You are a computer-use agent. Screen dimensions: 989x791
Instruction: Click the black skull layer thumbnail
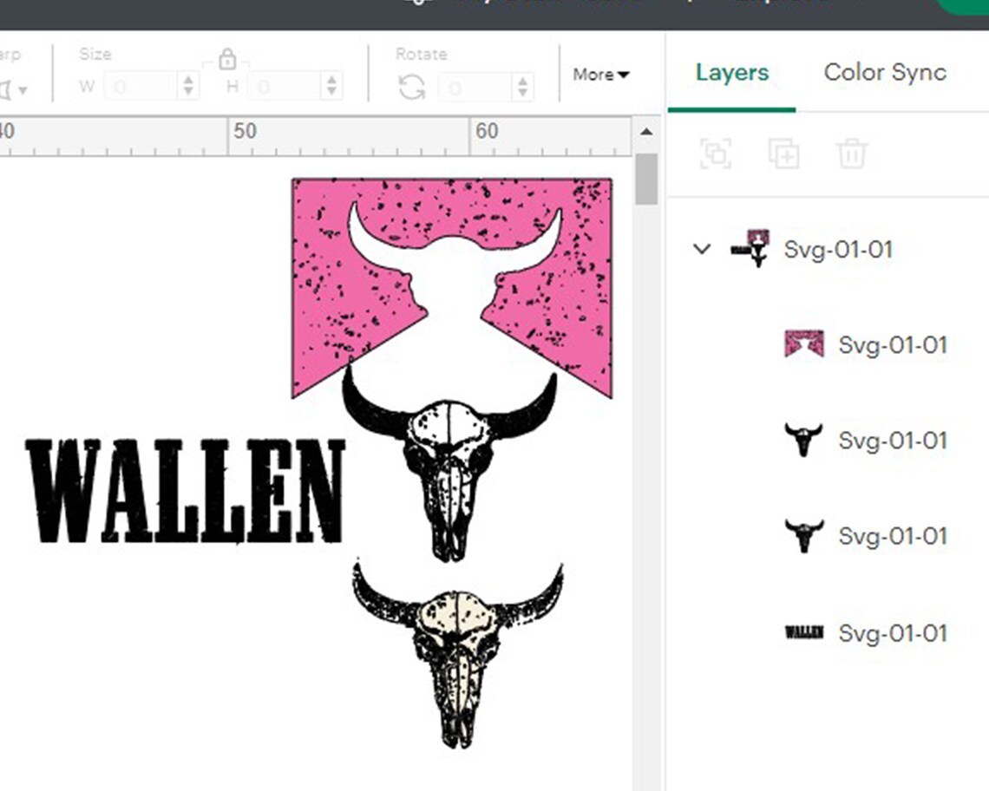click(802, 440)
